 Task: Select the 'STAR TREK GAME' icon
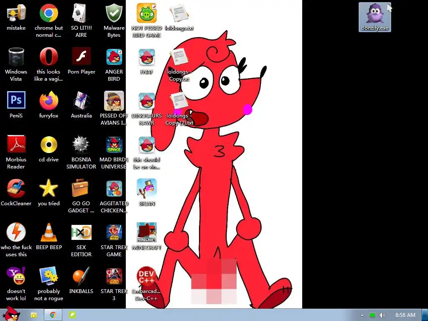(x=114, y=240)
